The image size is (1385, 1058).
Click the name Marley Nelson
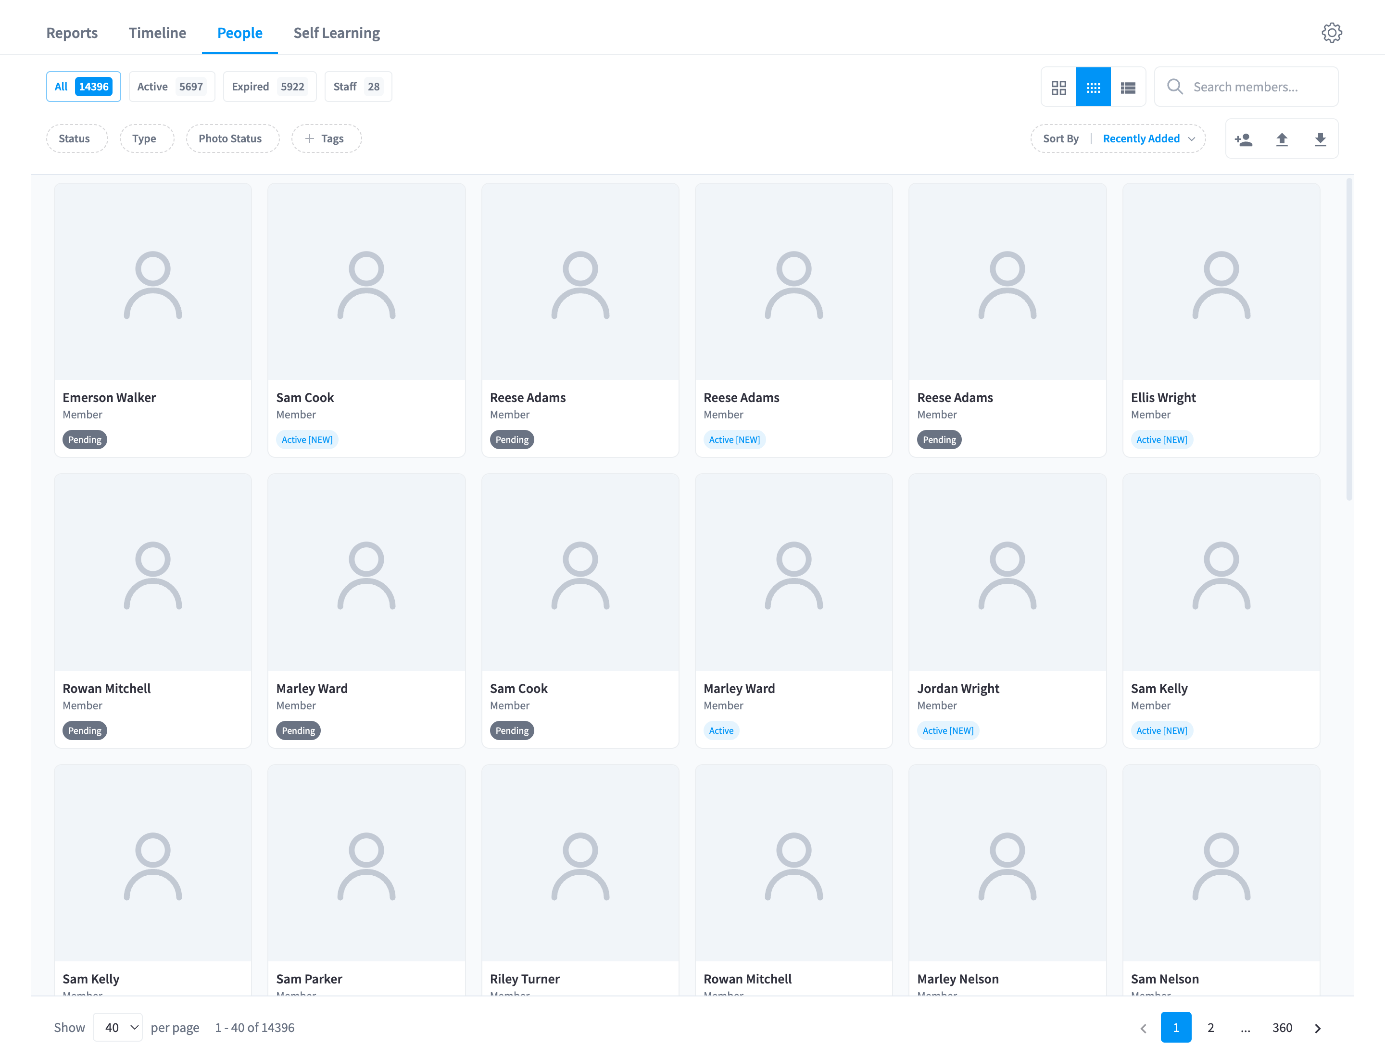(x=957, y=979)
